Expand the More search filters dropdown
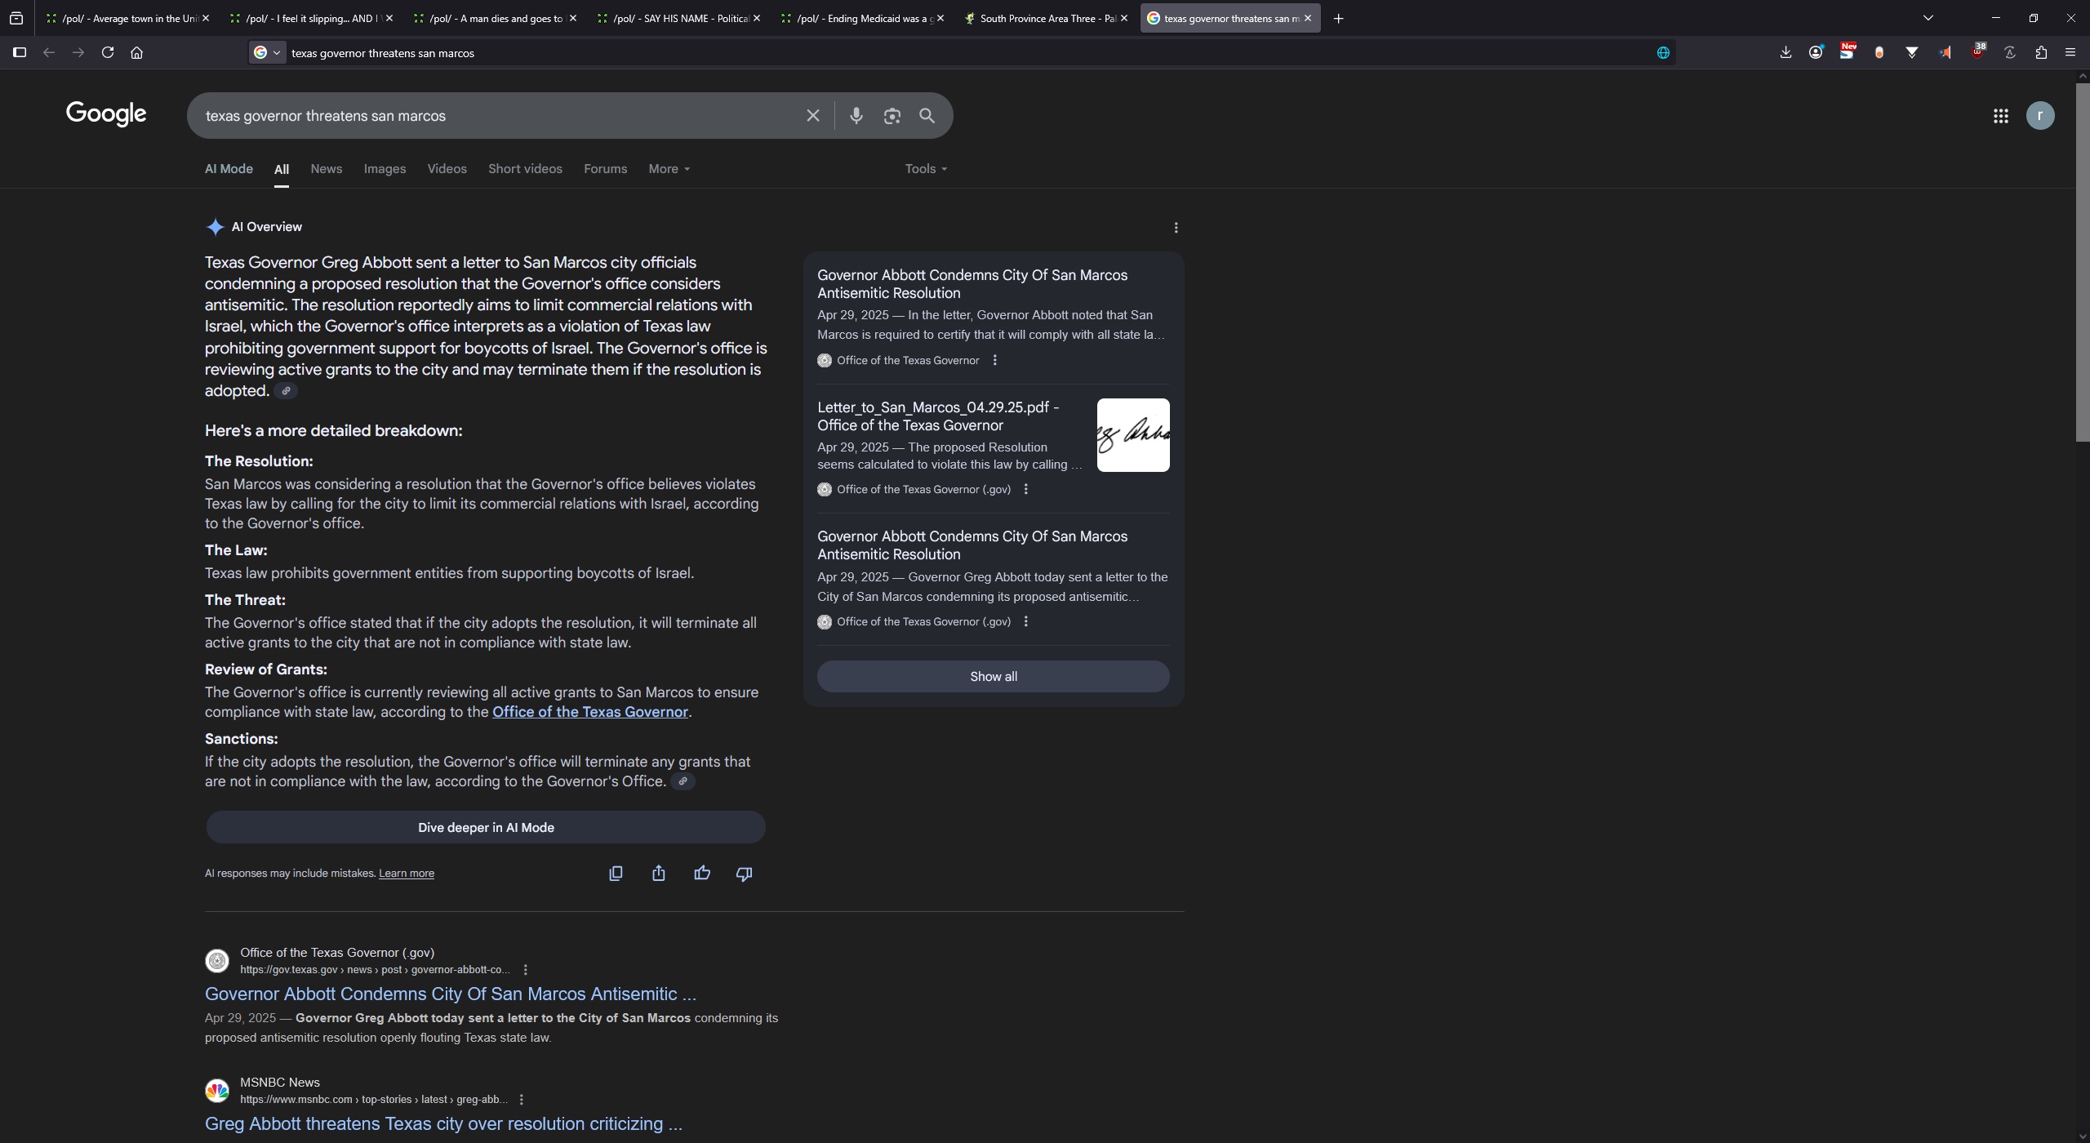This screenshot has height=1143, width=2090. 669,169
